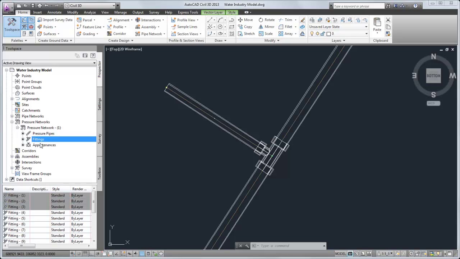The image size is (460, 259).
Task: Toggle MODEL space button
Action: tap(340, 254)
